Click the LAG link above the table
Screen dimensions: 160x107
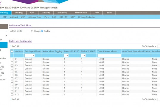click(x=14, y=46)
